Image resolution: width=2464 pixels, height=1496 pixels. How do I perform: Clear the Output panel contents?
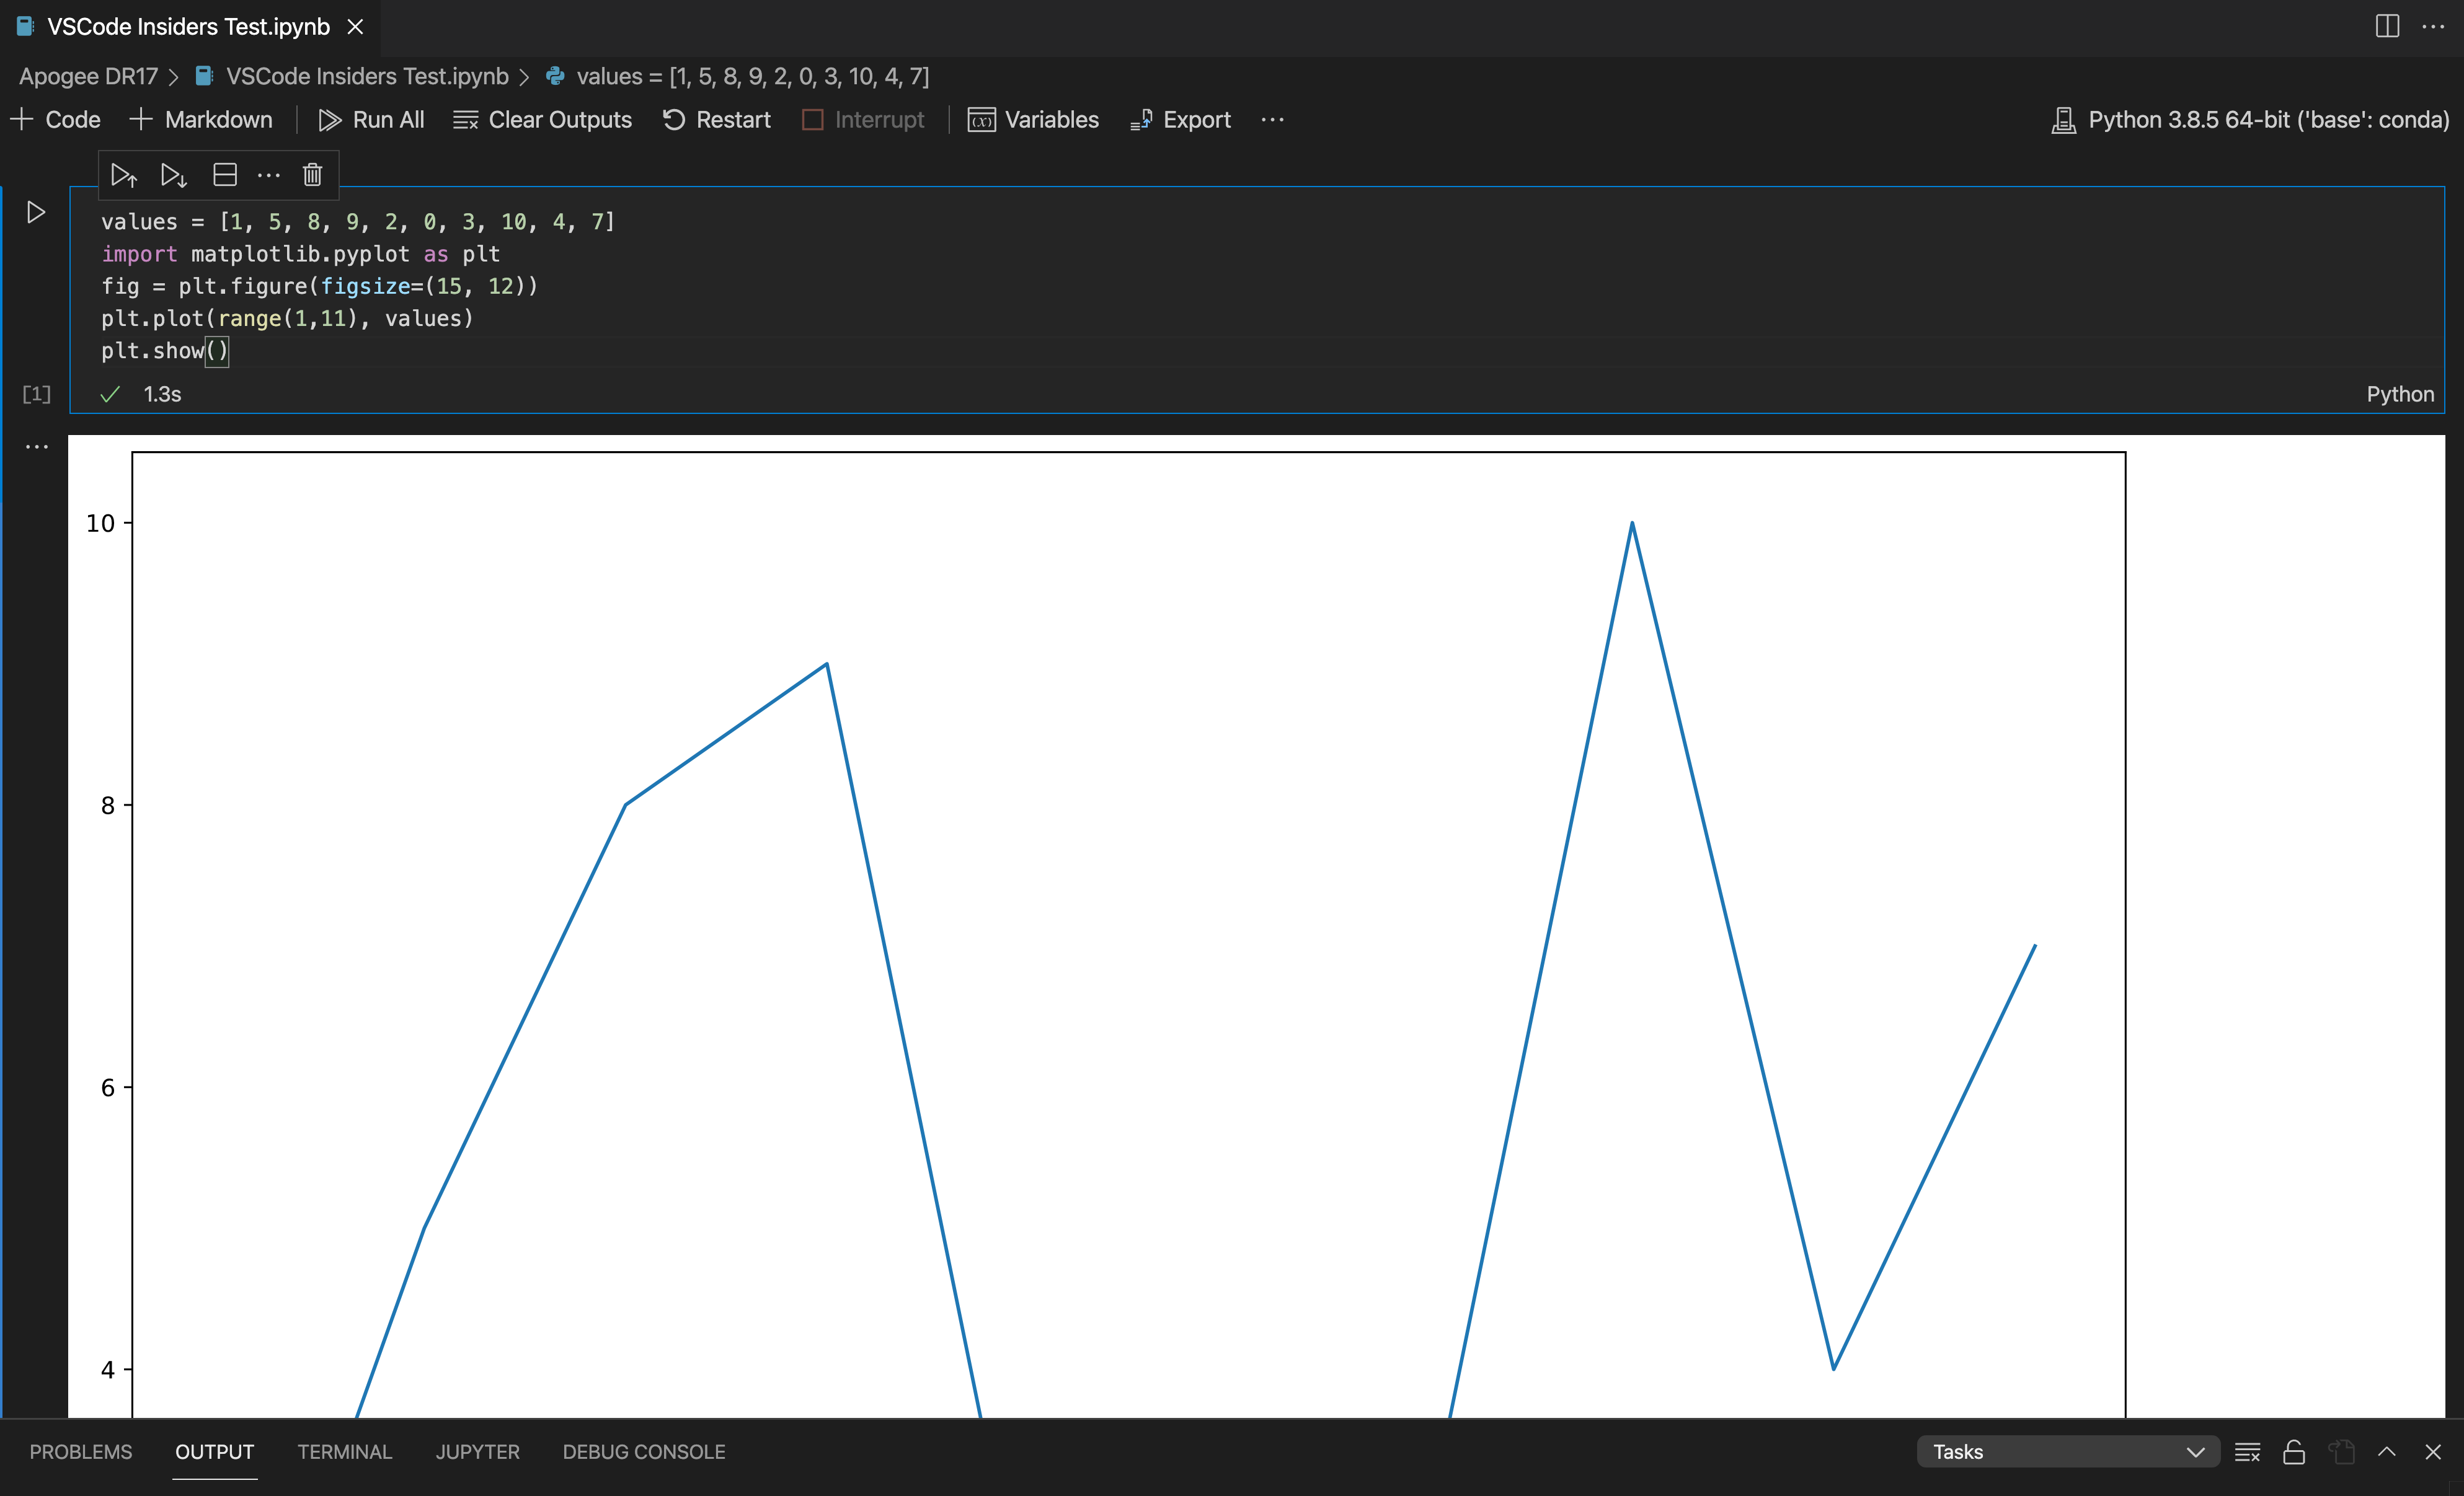point(2247,1451)
